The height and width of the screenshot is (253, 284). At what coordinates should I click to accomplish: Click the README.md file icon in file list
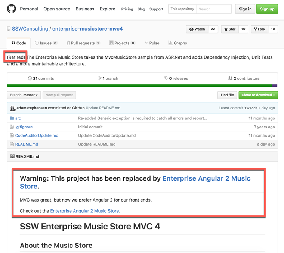click(12, 144)
